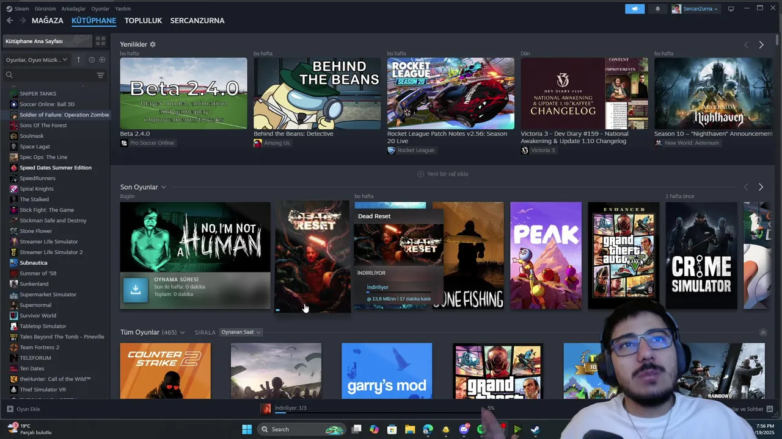Open friends and chat icon

click(769, 409)
